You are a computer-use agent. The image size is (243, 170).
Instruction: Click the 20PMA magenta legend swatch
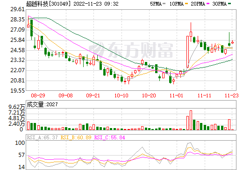pyautogui.click(x=208, y=4)
